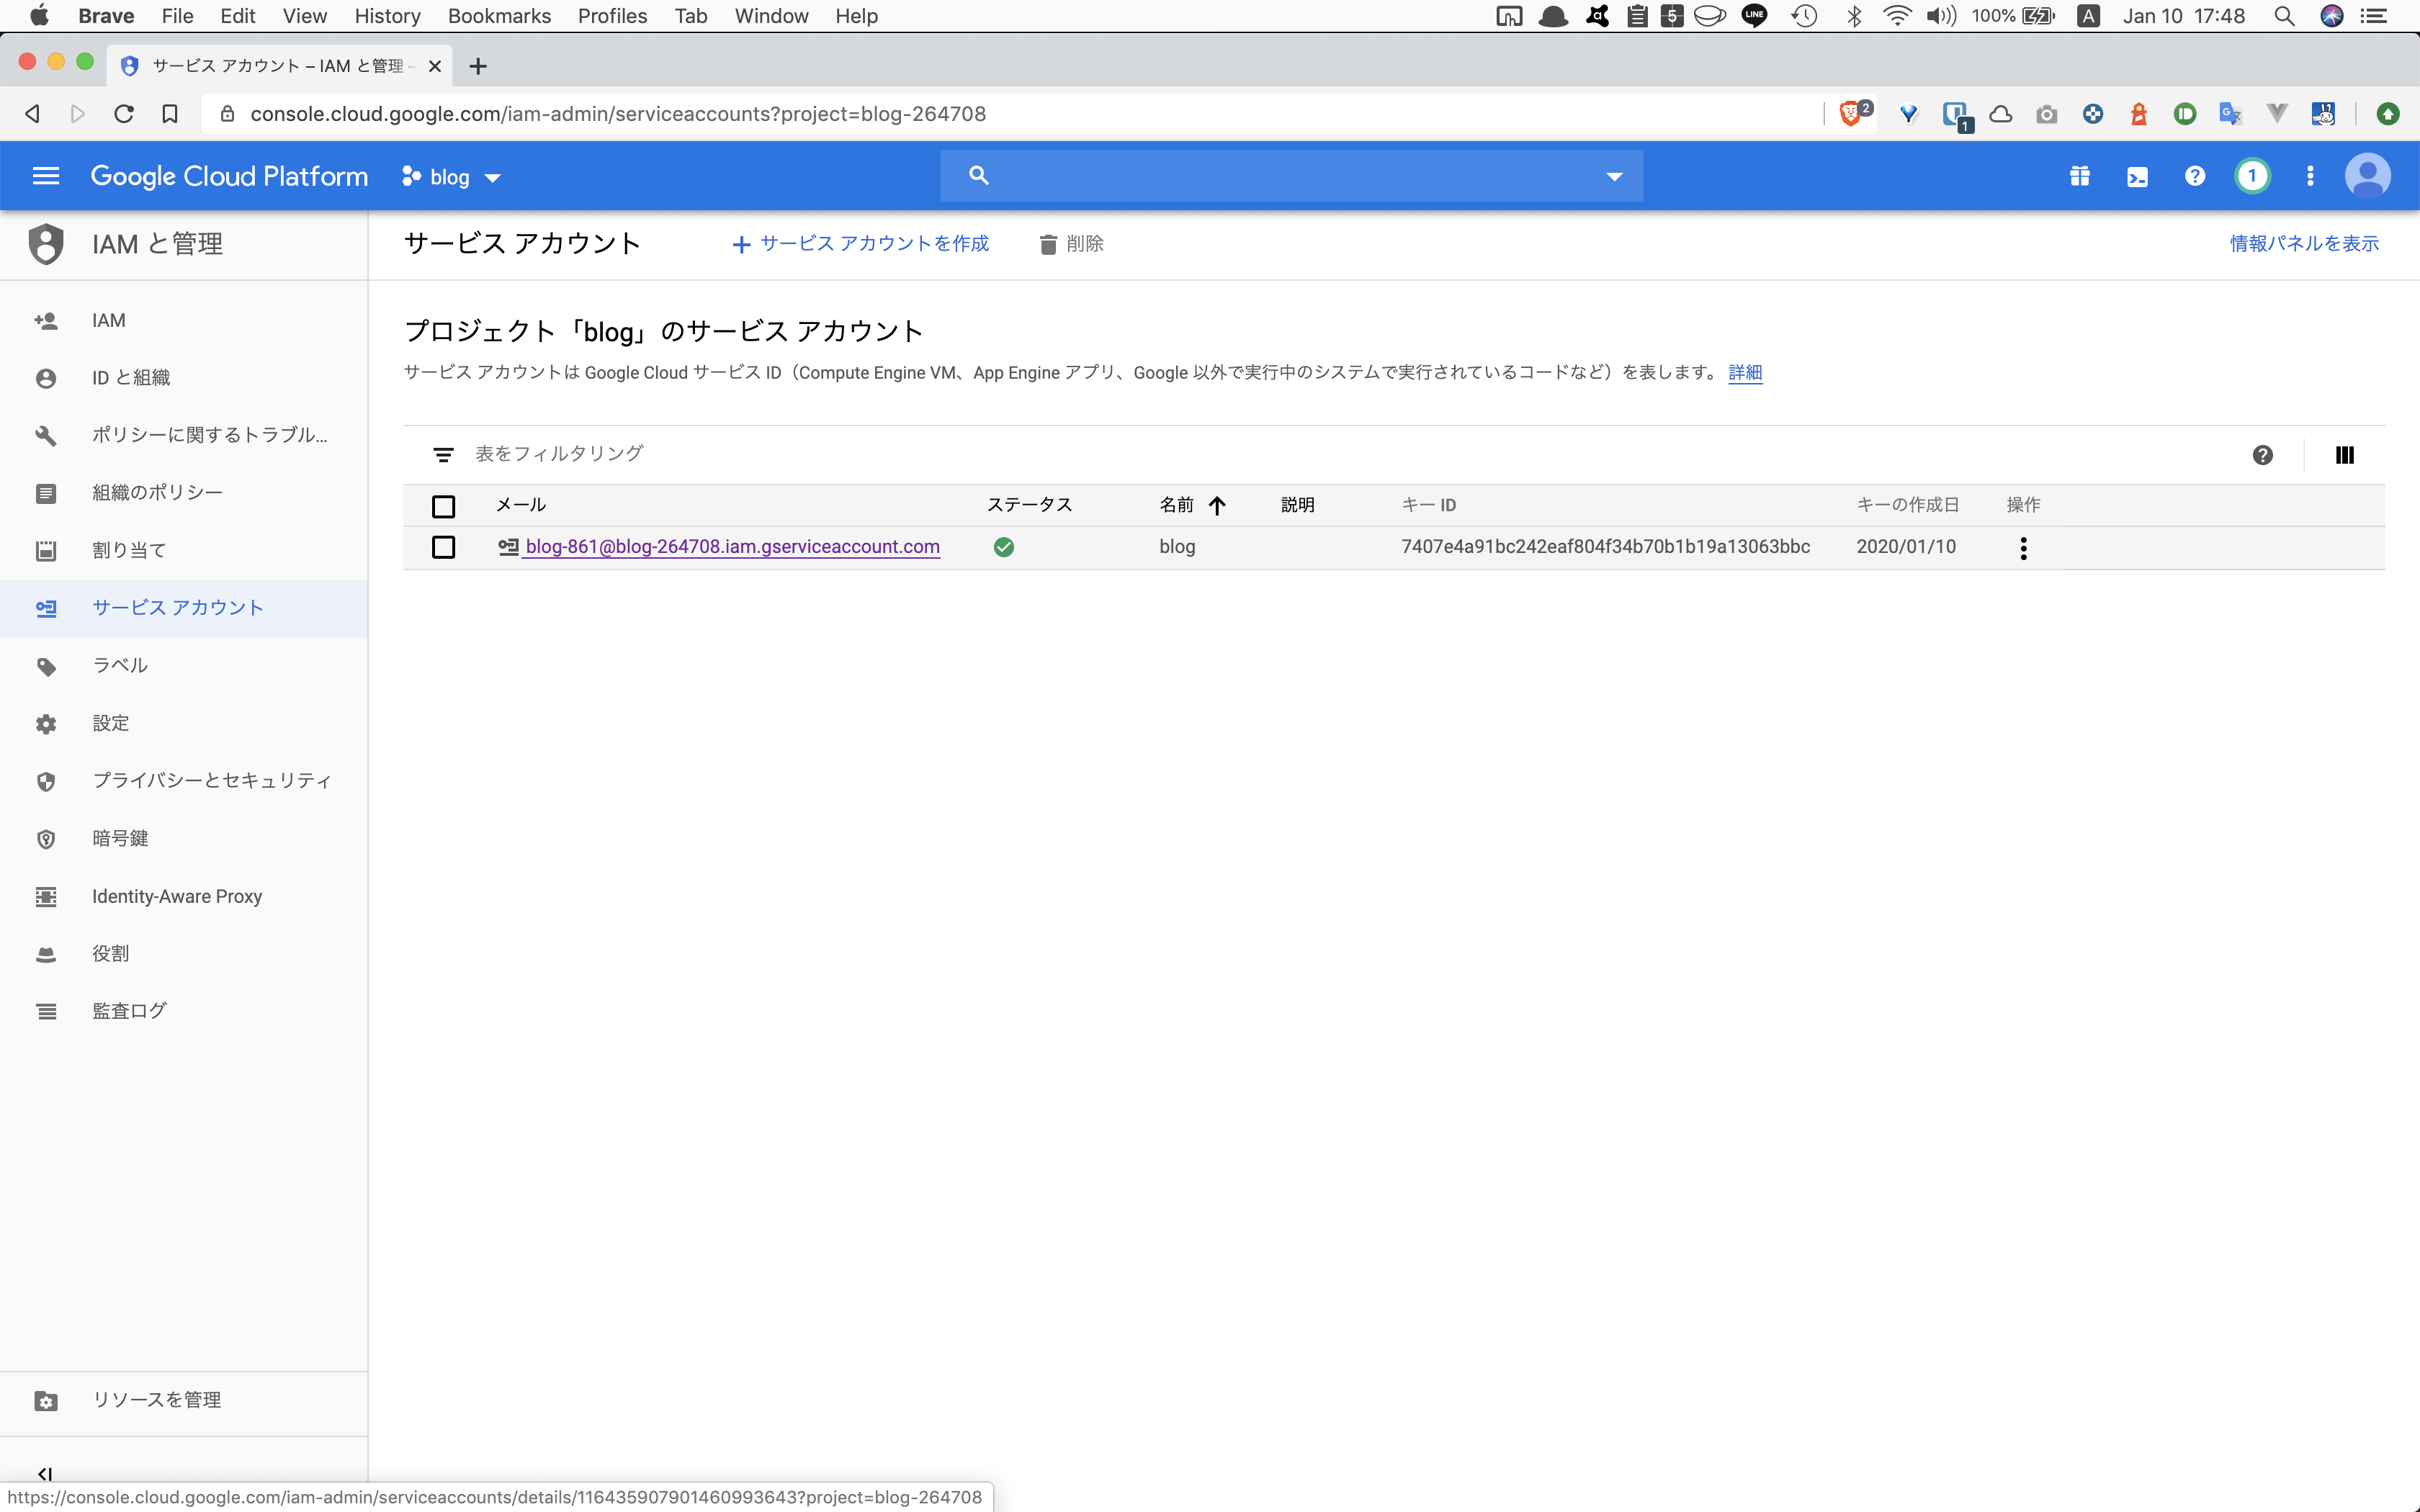Open the notifications icon showing 1
This screenshot has width=2420, height=1512.
click(x=2252, y=175)
